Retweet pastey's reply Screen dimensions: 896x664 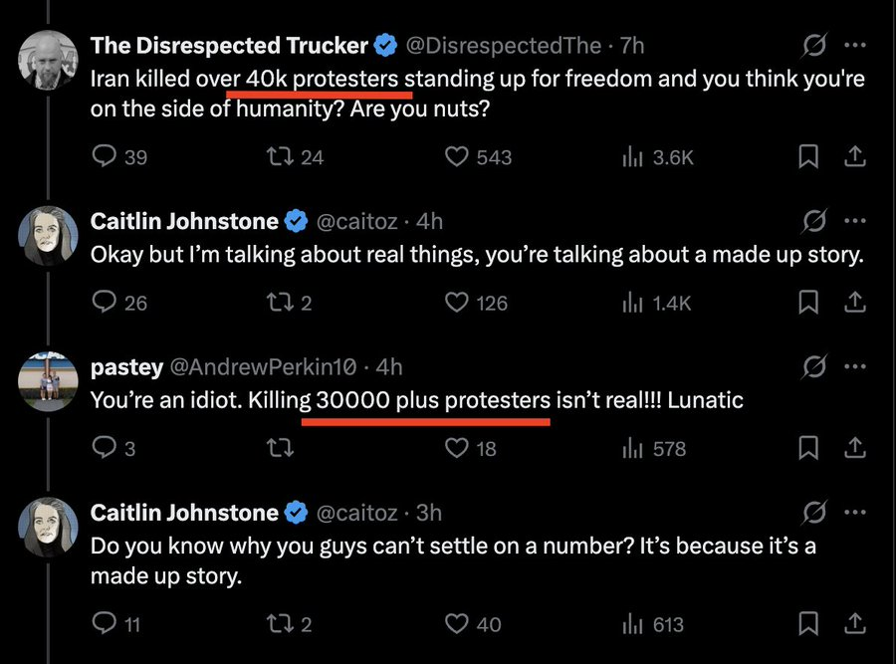pyautogui.click(x=281, y=449)
